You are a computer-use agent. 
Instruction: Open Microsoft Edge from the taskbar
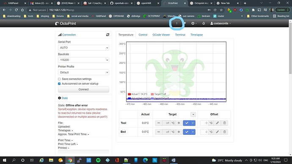tap(145, 160)
